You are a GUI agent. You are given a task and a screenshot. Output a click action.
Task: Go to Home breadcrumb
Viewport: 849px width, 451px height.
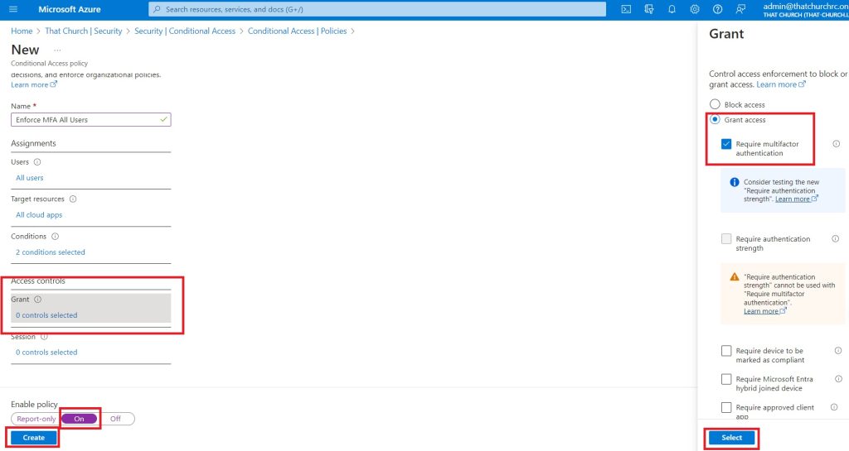[22, 31]
